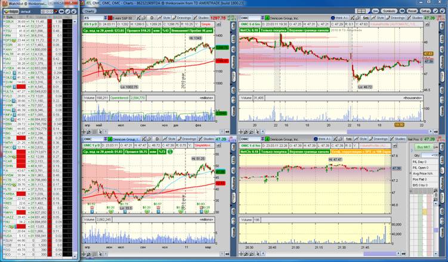Click print icon on OMC 5m chart toolbar

[x=357, y=18]
